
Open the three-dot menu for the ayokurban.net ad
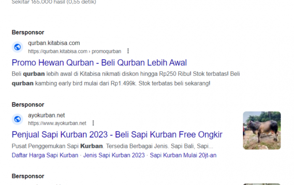[93, 123]
